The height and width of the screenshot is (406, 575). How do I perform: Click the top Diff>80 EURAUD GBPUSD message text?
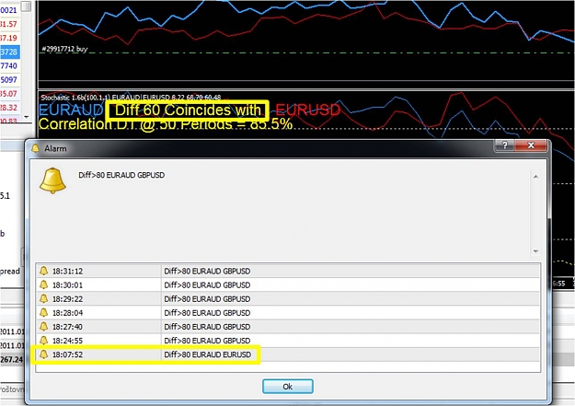tap(121, 175)
